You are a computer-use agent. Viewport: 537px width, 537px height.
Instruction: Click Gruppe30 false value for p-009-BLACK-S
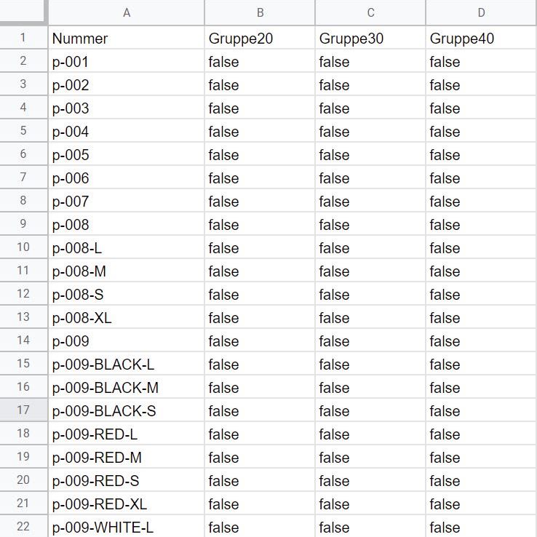370,410
